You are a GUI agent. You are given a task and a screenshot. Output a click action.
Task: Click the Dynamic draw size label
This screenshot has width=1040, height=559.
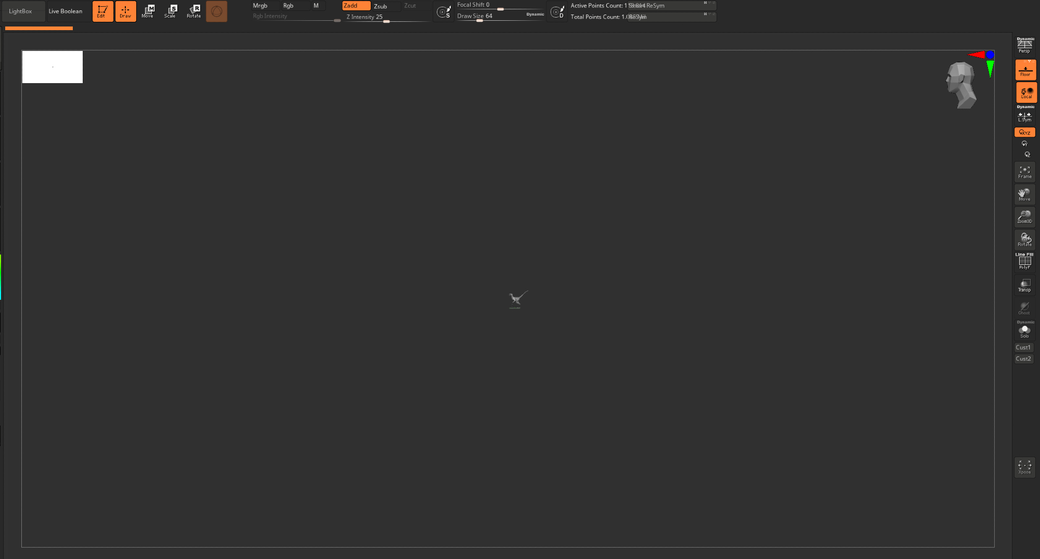(535, 15)
